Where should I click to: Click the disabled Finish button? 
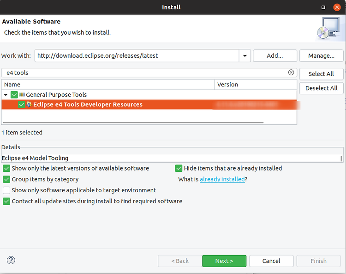318,261
